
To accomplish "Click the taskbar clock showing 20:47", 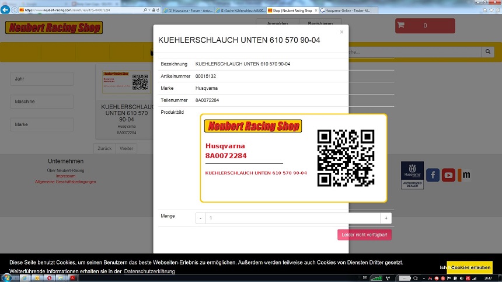I will [488, 278].
